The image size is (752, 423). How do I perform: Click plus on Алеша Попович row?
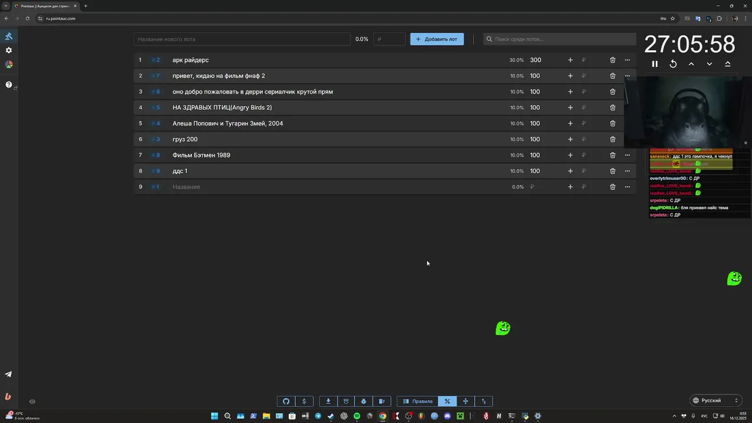tap(570, 123)
